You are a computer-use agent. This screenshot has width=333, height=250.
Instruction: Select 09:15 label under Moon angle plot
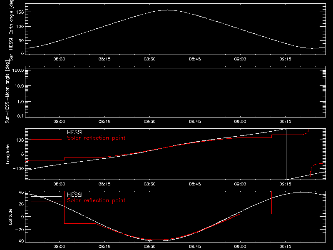[286, 121]
